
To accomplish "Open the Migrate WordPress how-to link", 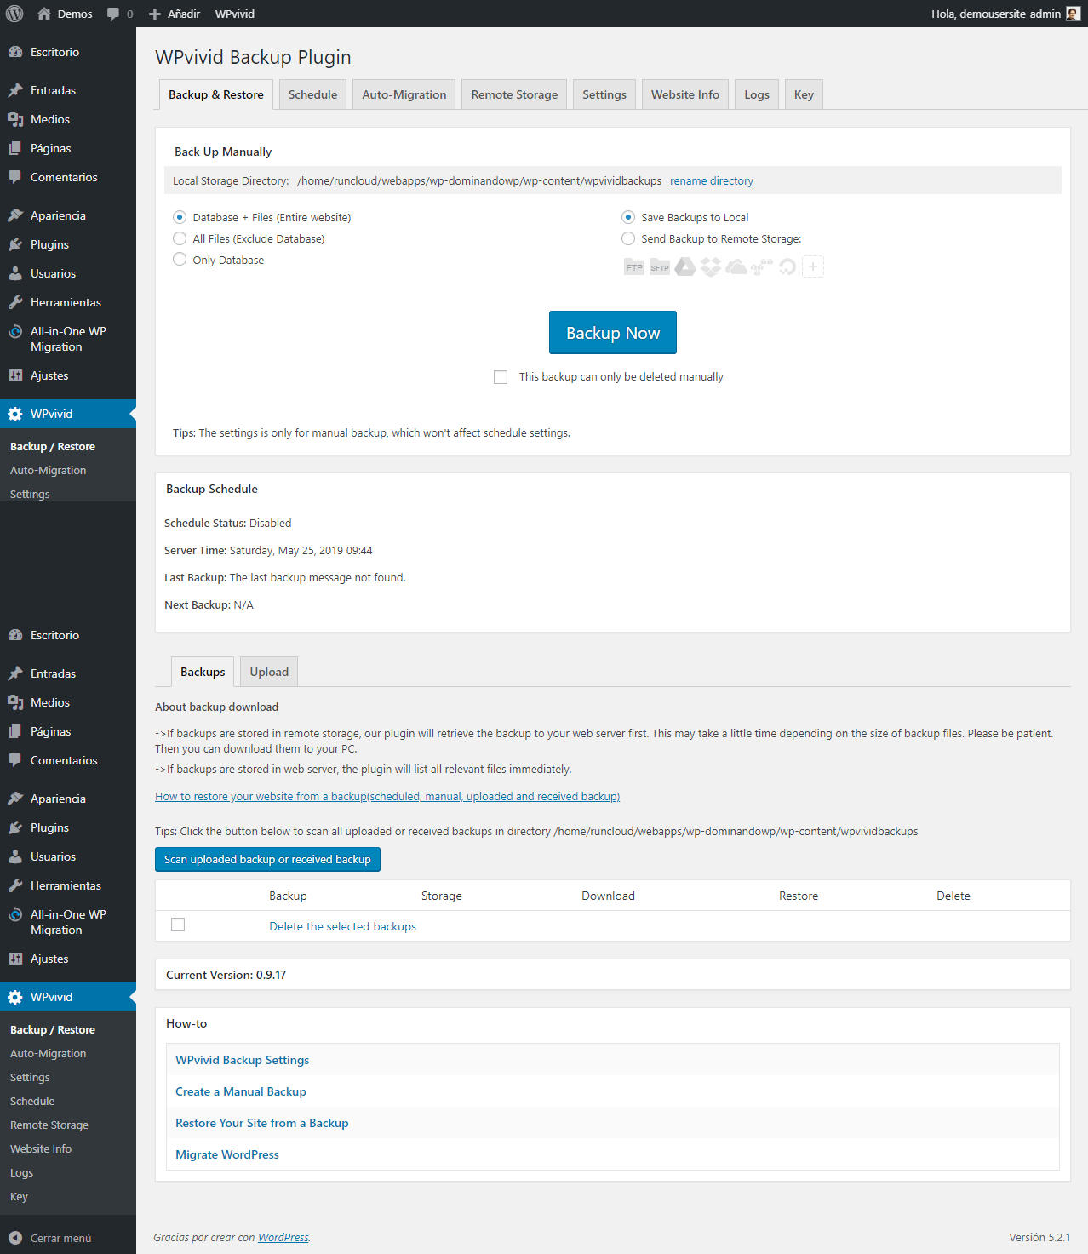I will (227, 1154).
